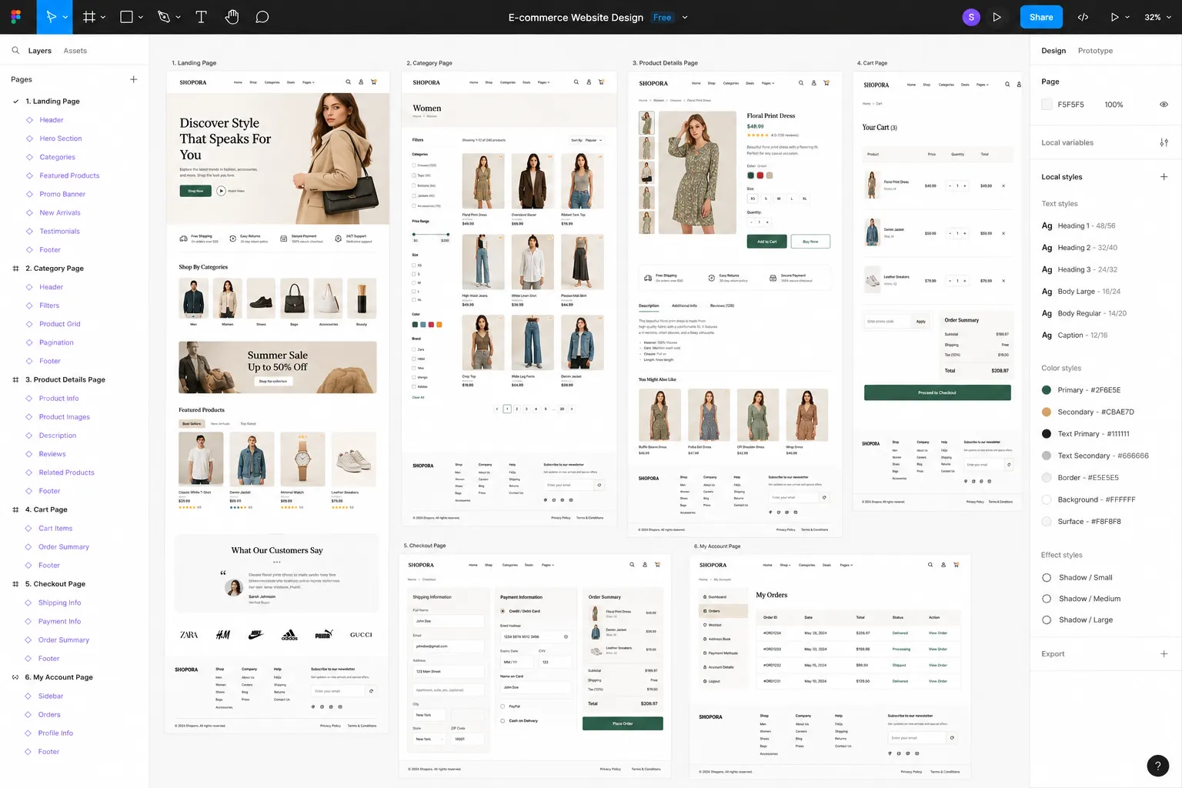Image resolution: width=1182 pixels, height=788 pixels.
Task: Click the Share button
Action: [1041, 17]
